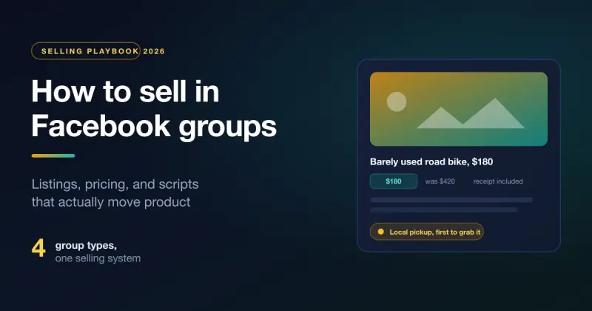This screenshot has height=311, width=592.
Task: Click the yellow number 4
Action: coord(38,248)
